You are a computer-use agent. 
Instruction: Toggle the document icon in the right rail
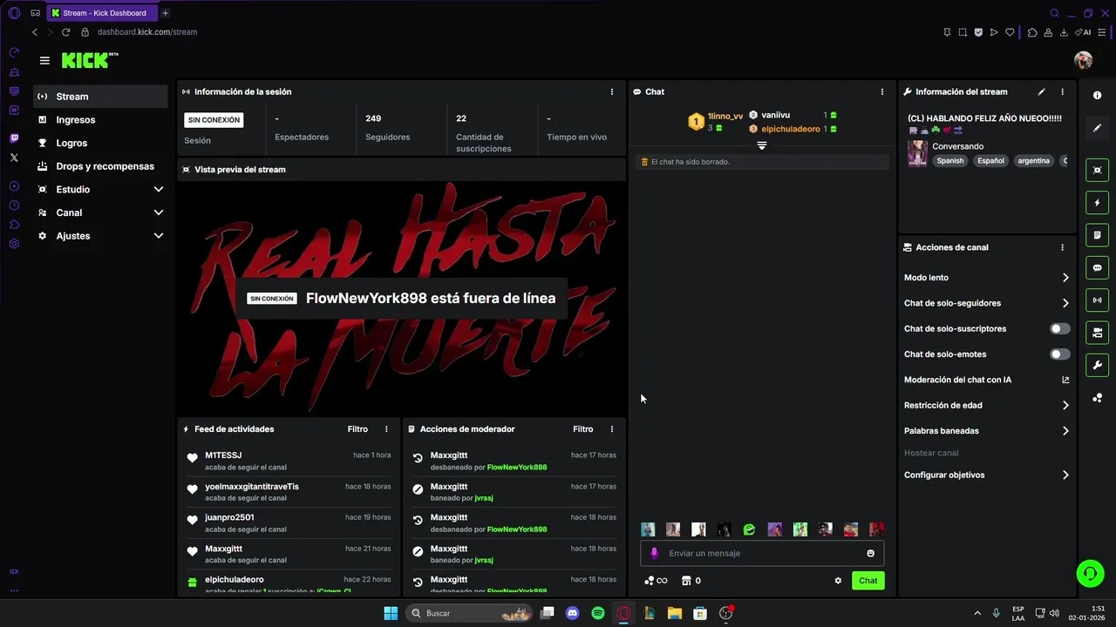1097,235
